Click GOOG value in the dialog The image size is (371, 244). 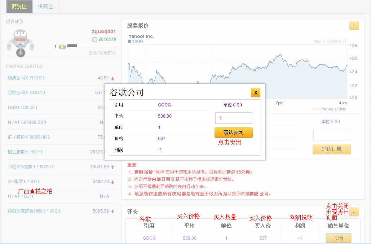click(x=164, y=105)
